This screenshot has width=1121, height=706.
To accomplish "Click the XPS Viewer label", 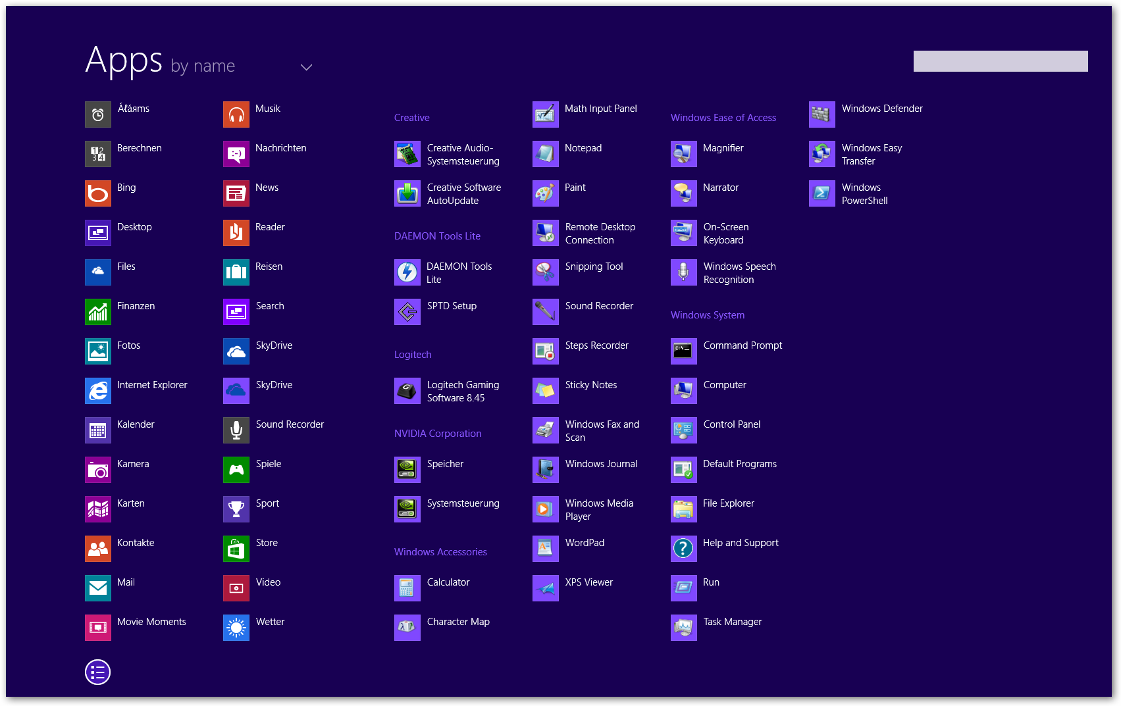I will pyautogui.click(x=589, y=582).
